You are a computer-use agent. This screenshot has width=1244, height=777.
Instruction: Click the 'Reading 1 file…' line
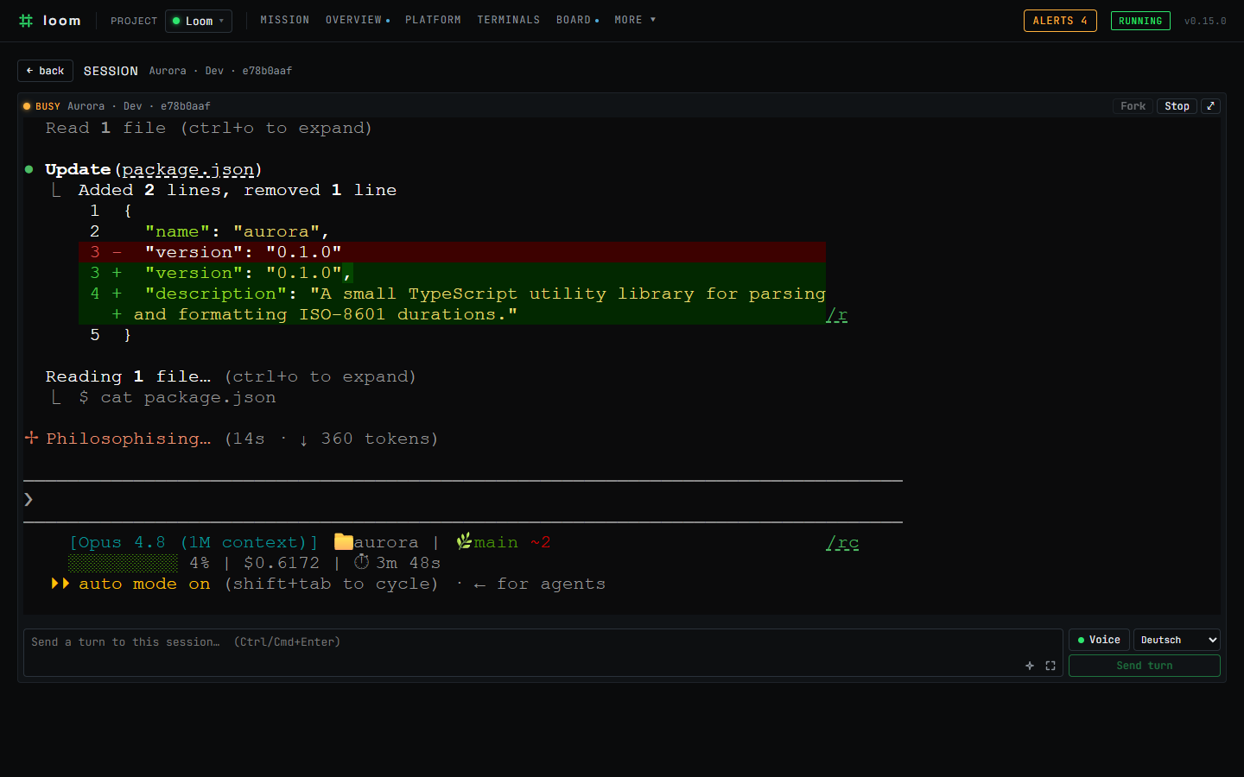point(231,376)
